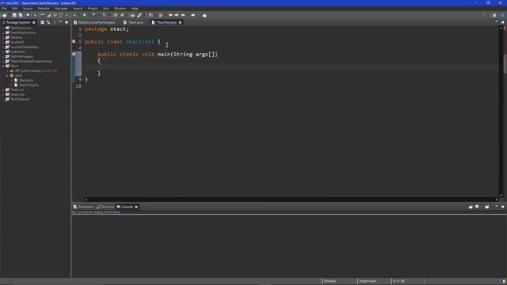Open the Package Explorer view menu
The image size is (507, 285).
[55, 22]
